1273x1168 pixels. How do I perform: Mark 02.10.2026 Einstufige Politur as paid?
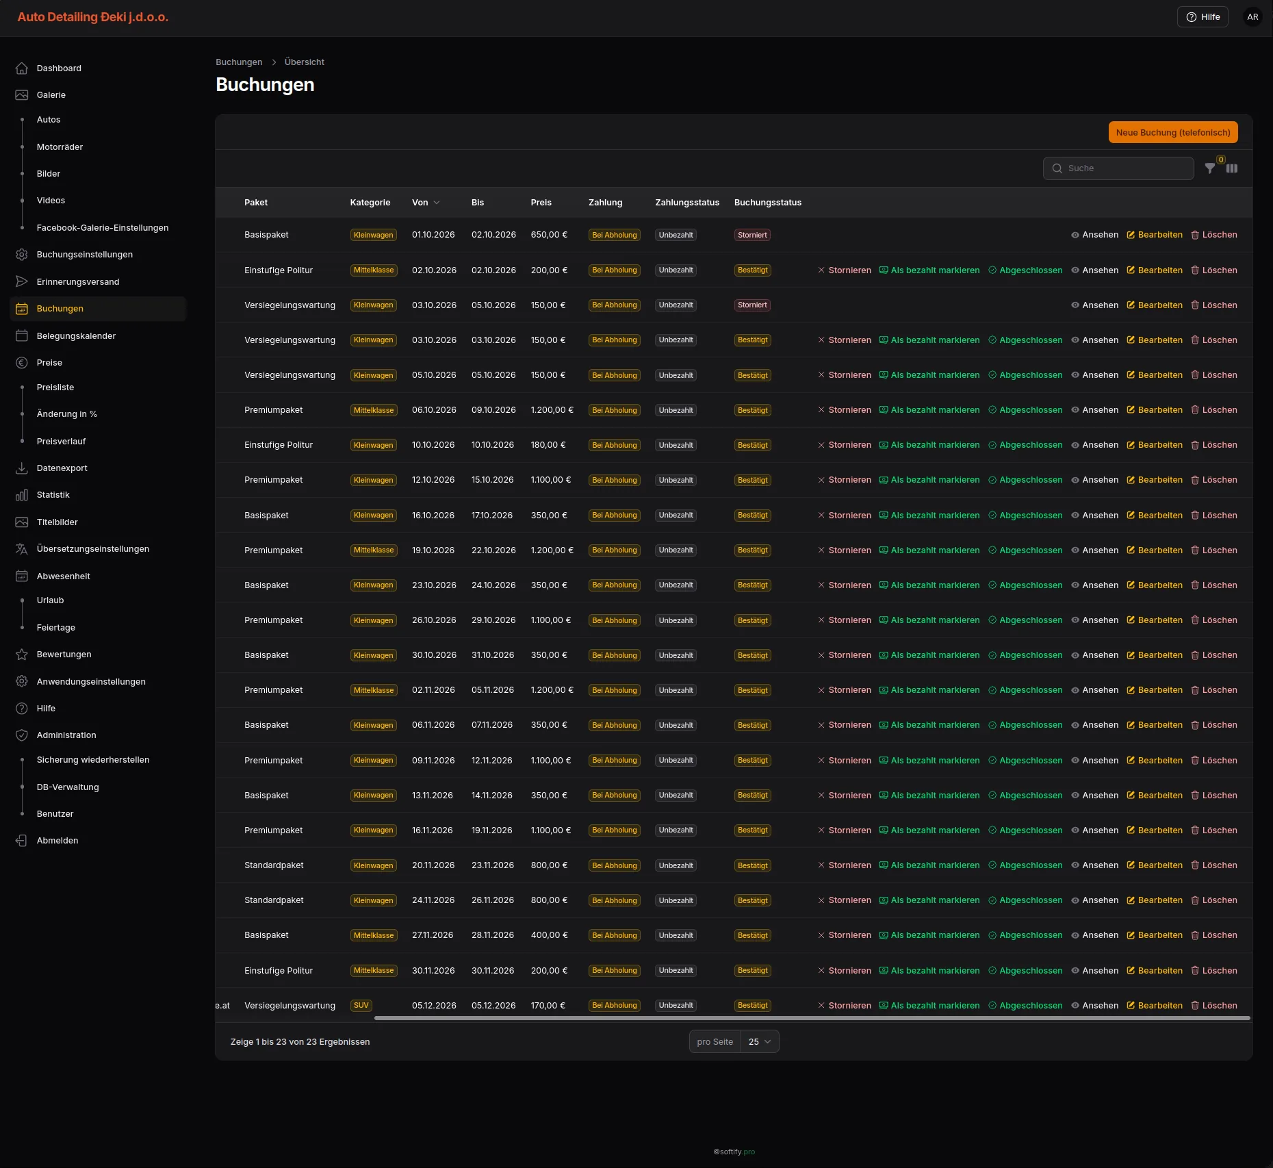[x=929, y=270]
